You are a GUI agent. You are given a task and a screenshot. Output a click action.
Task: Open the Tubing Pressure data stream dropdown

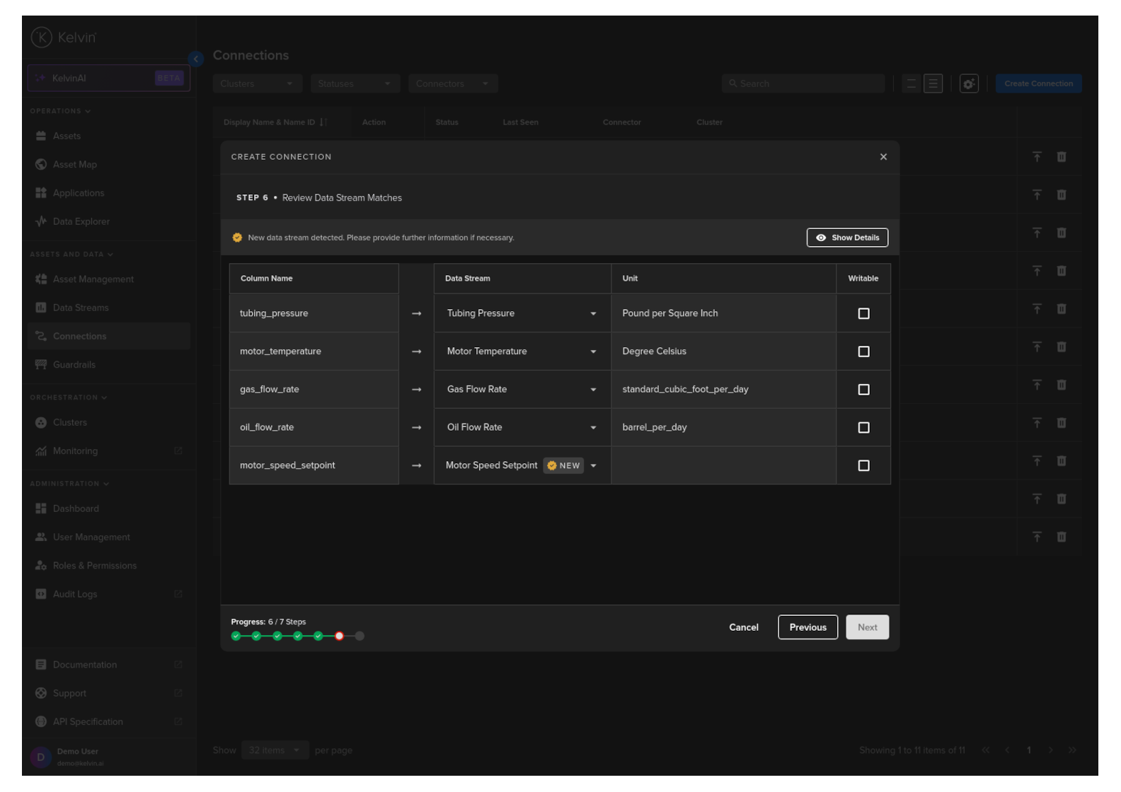point(593,314)
